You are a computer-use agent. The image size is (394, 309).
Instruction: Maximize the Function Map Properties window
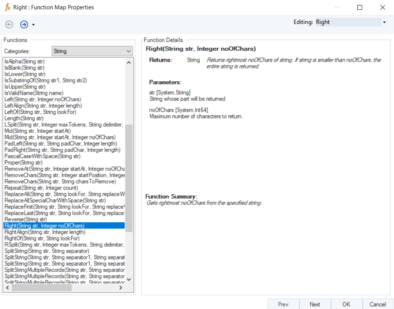point(360,7)
